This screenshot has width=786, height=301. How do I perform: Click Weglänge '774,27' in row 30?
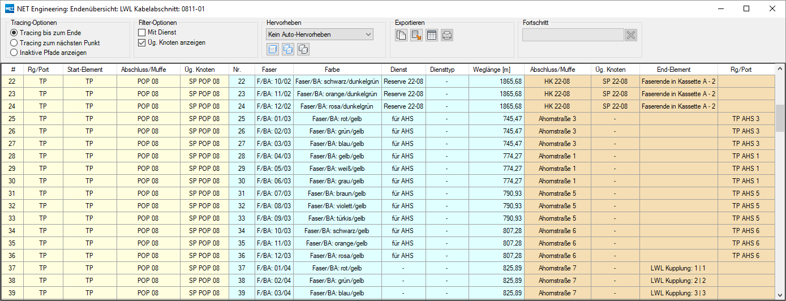(x=496, y=181)
